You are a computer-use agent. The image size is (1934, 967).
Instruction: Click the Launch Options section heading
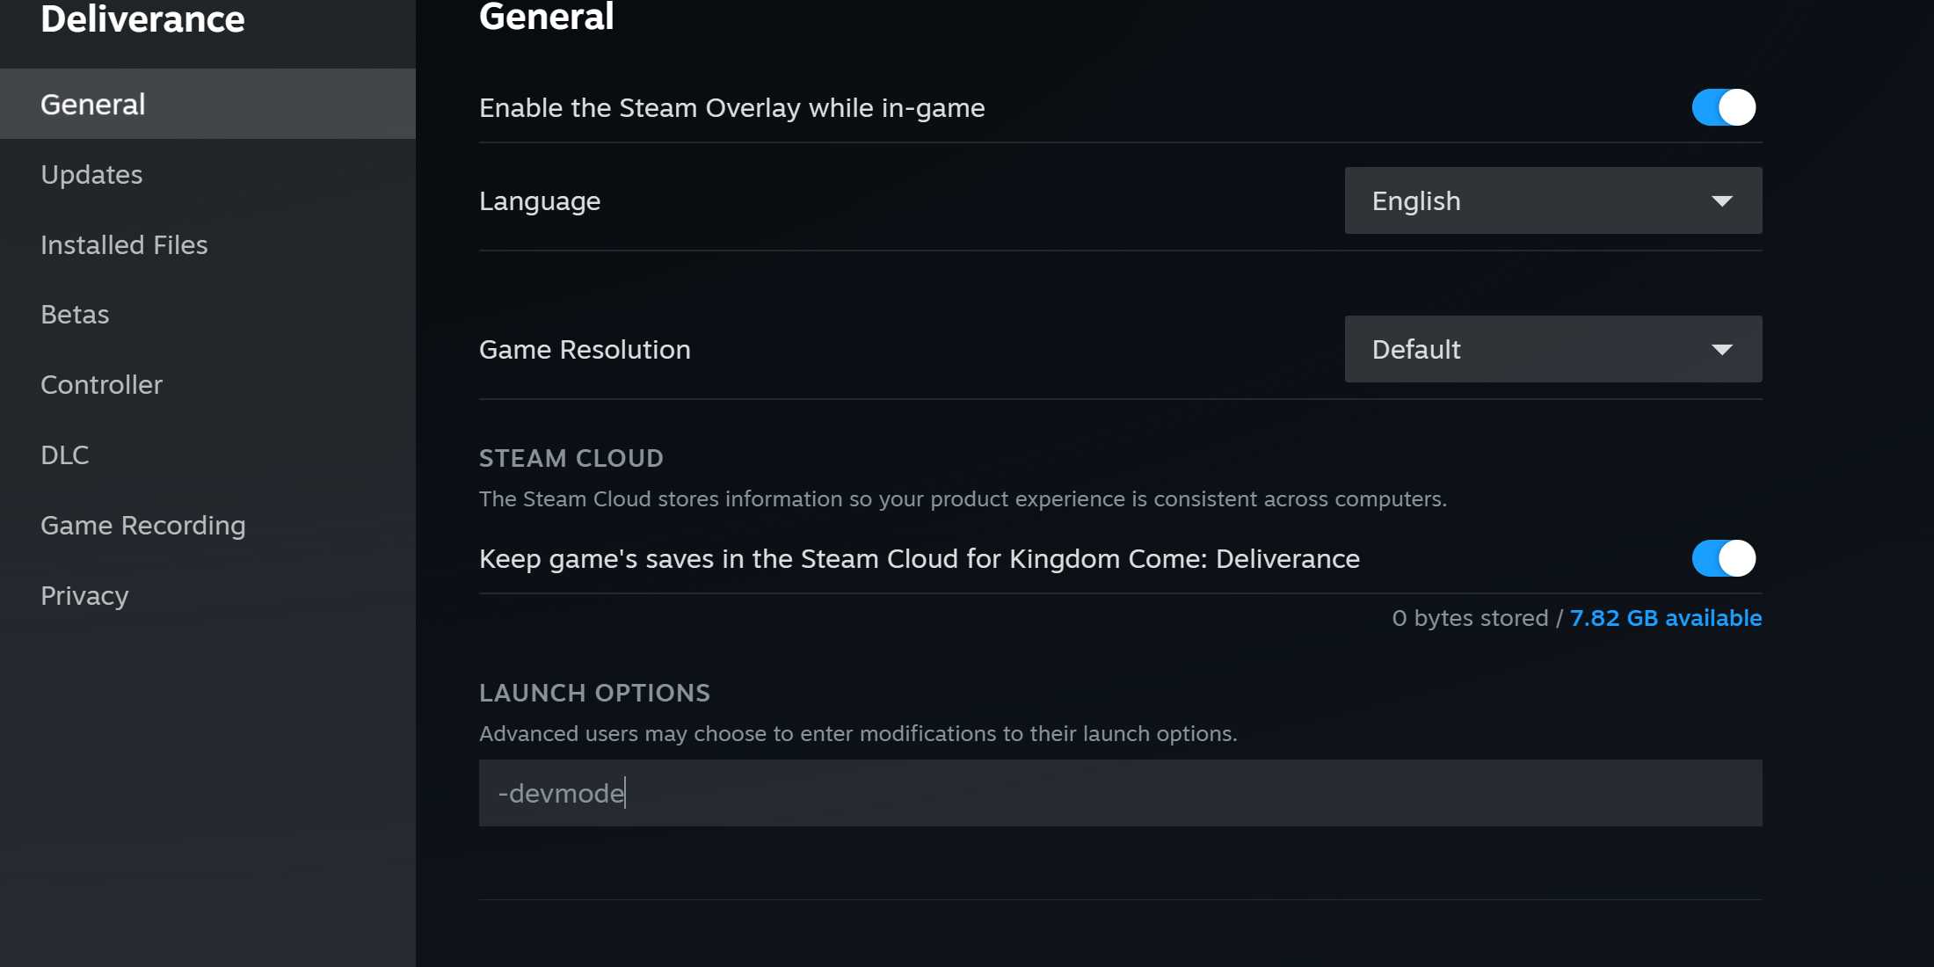pyautogui.click(x=594, y=693)
